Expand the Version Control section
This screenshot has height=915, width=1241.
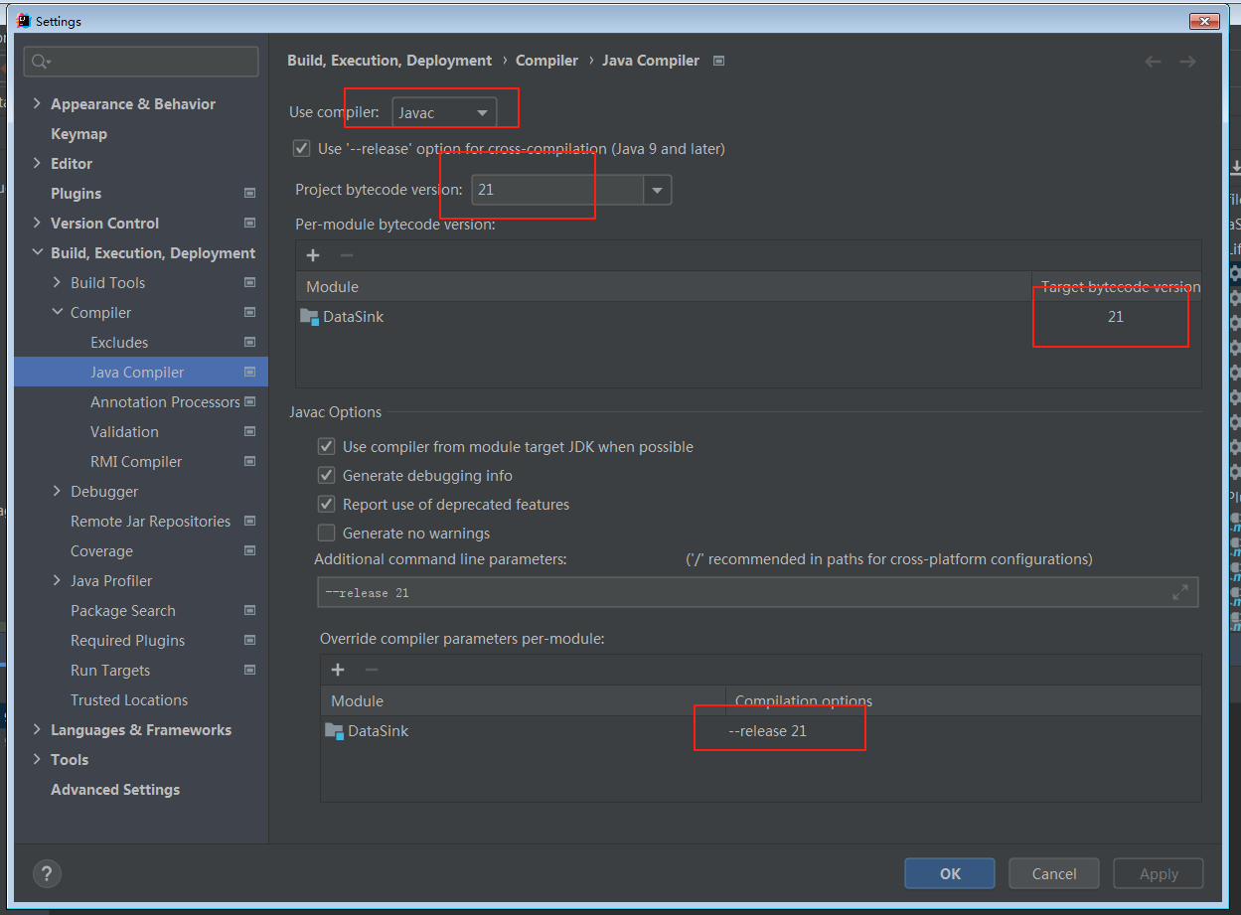(38, 223)
